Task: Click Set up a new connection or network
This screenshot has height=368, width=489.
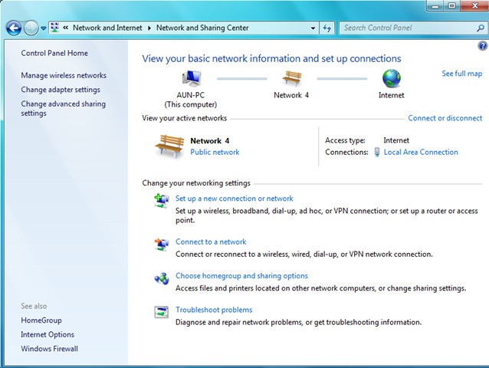Action: coord(235,199)
